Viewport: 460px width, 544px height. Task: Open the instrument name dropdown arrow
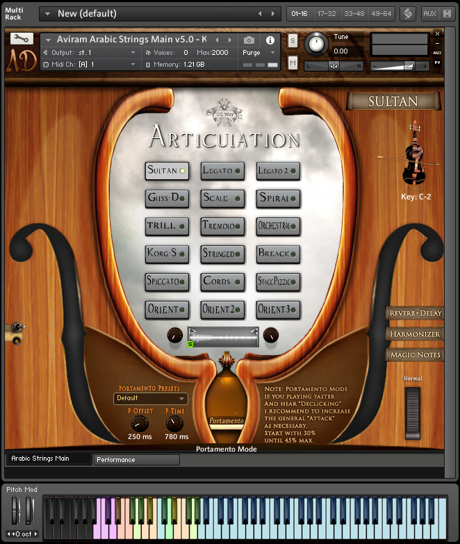48,40
